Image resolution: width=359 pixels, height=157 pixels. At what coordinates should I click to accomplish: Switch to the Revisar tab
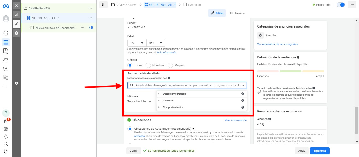click(238, 13)
